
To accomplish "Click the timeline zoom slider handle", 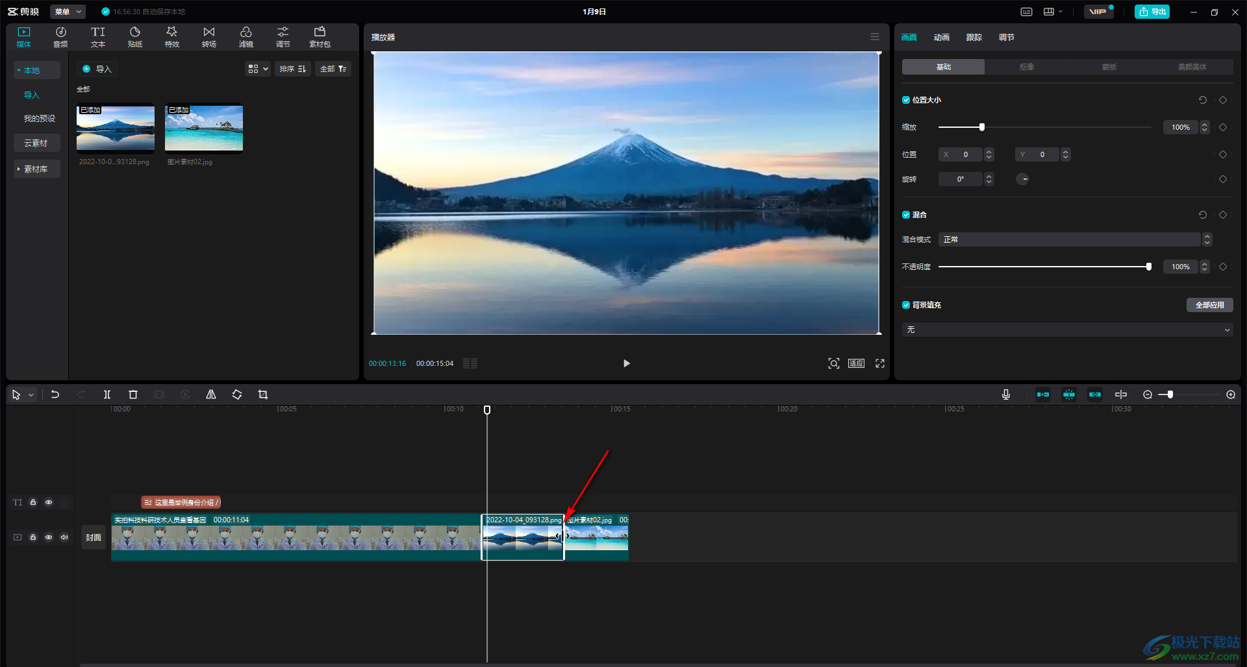I will pyautogui.click(x=1170, y=394).
